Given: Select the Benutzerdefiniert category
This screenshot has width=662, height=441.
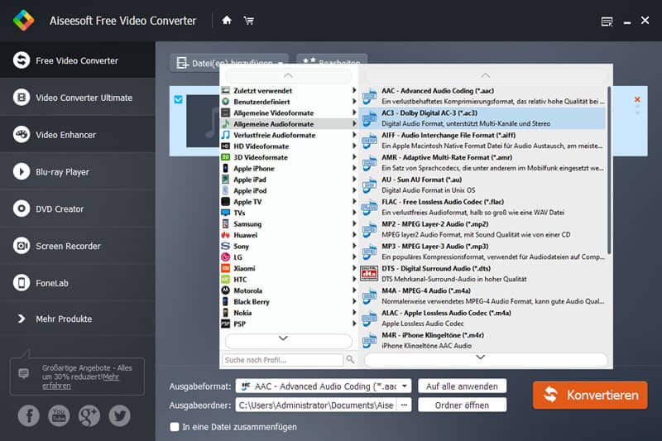Looking at the screenshot, I should point(289,102).
